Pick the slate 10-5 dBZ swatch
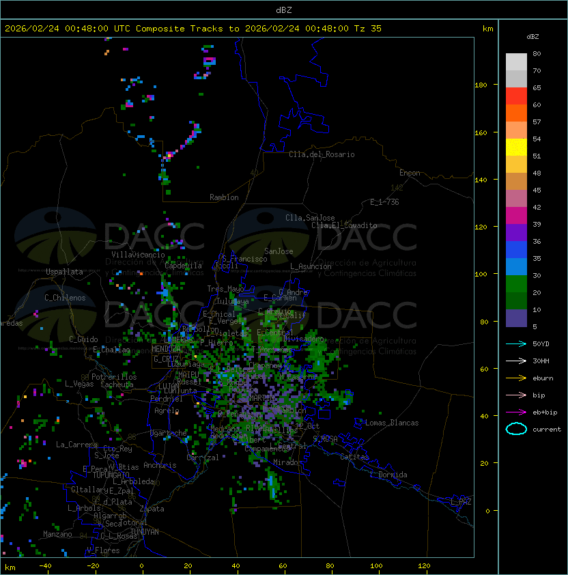This screenshot has width=568, height=575. pyautogui.click(x=516, y=318)
